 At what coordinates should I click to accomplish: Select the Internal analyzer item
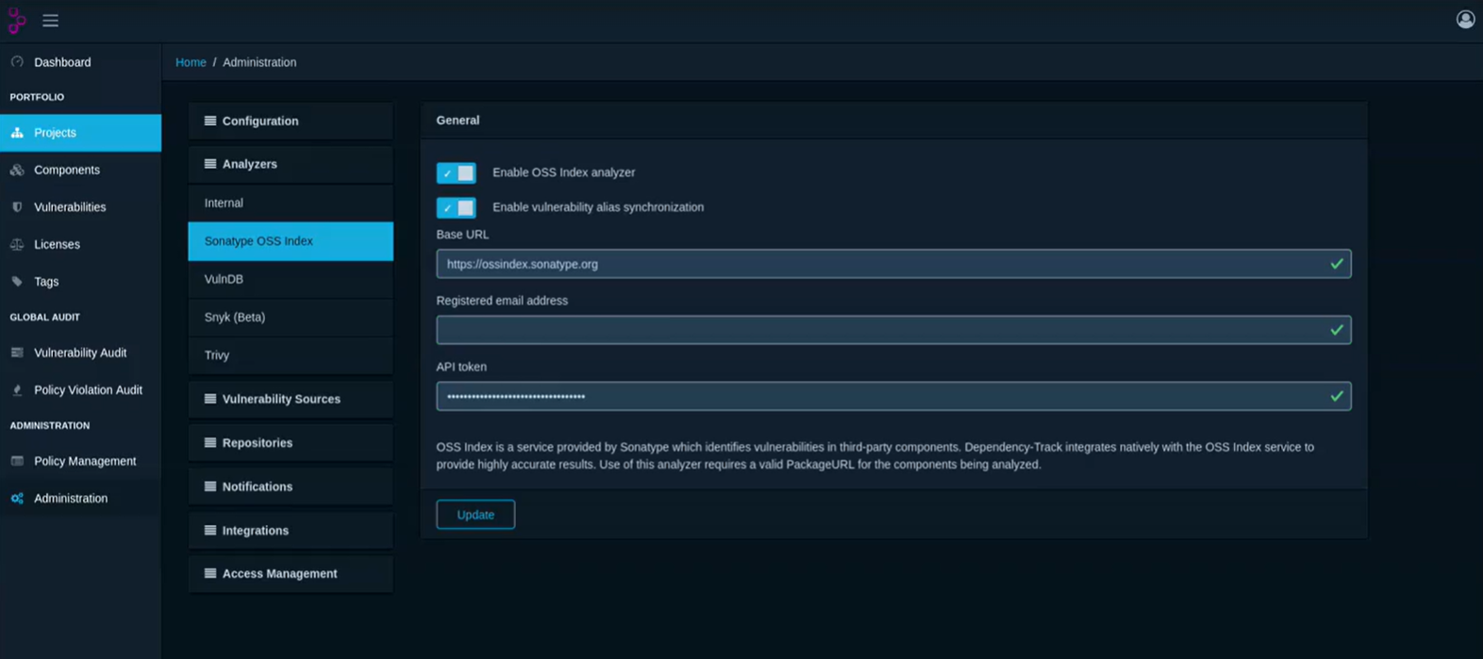click(291, 203)
